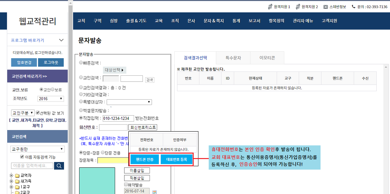390x194 pixels.
Task: Click the 대상선택 arrow button
Action: (x=114, y=70)
